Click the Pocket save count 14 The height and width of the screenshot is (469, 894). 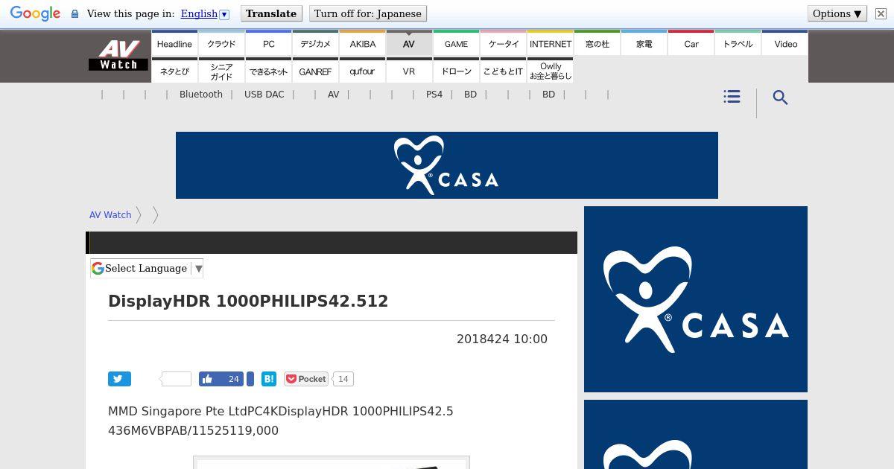343,379
